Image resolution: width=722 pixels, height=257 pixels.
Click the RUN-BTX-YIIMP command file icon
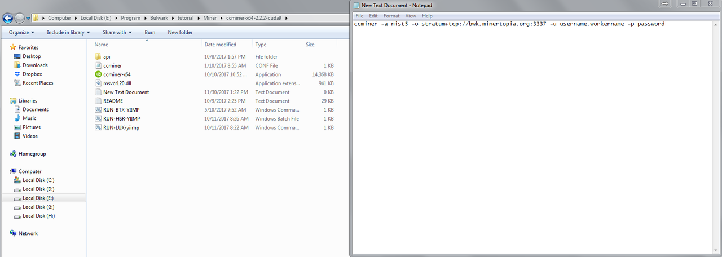[98, 110]
